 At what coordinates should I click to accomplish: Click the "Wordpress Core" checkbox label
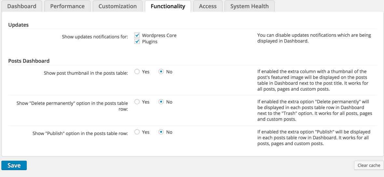pyautogui.click(x=159, y=35)
